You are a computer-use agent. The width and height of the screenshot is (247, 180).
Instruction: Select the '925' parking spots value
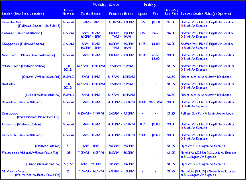142,22
